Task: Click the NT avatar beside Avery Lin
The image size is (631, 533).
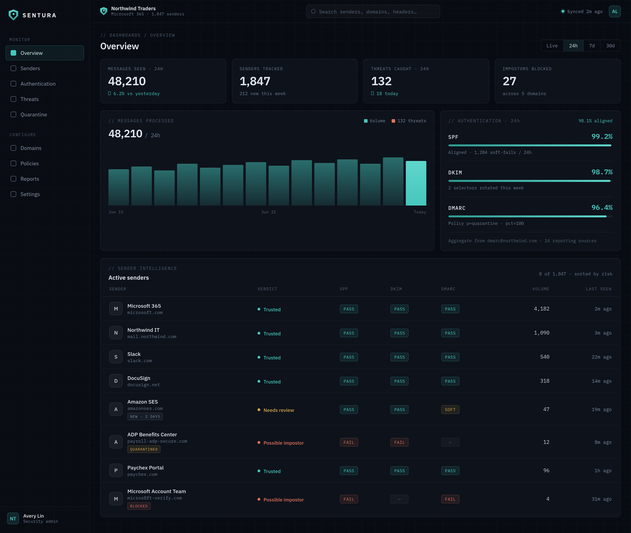Action: coord(13,518)
